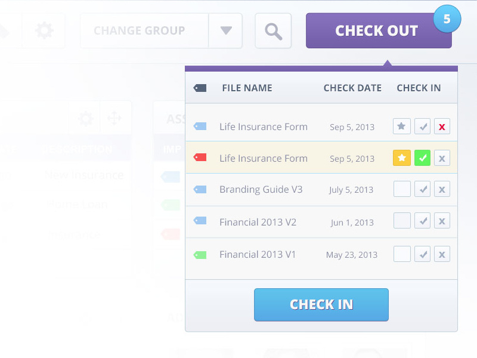This screenshot has width=477, height=358.
Task: Click the checkmark icon on Financial 2013 V2 row
Action: point(422,221)
